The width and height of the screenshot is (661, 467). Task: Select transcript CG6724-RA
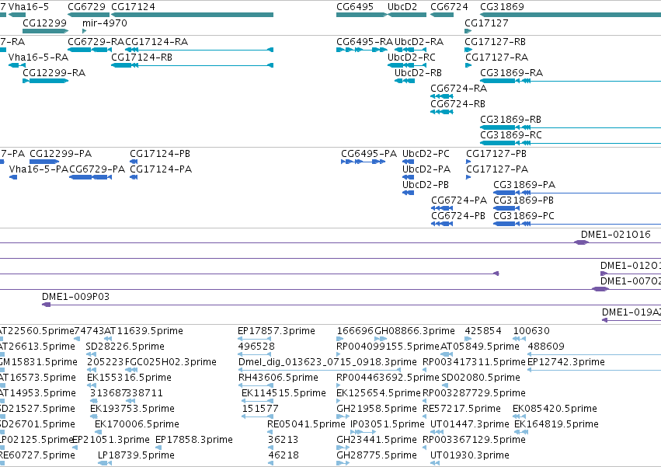[x=458, y=89]
